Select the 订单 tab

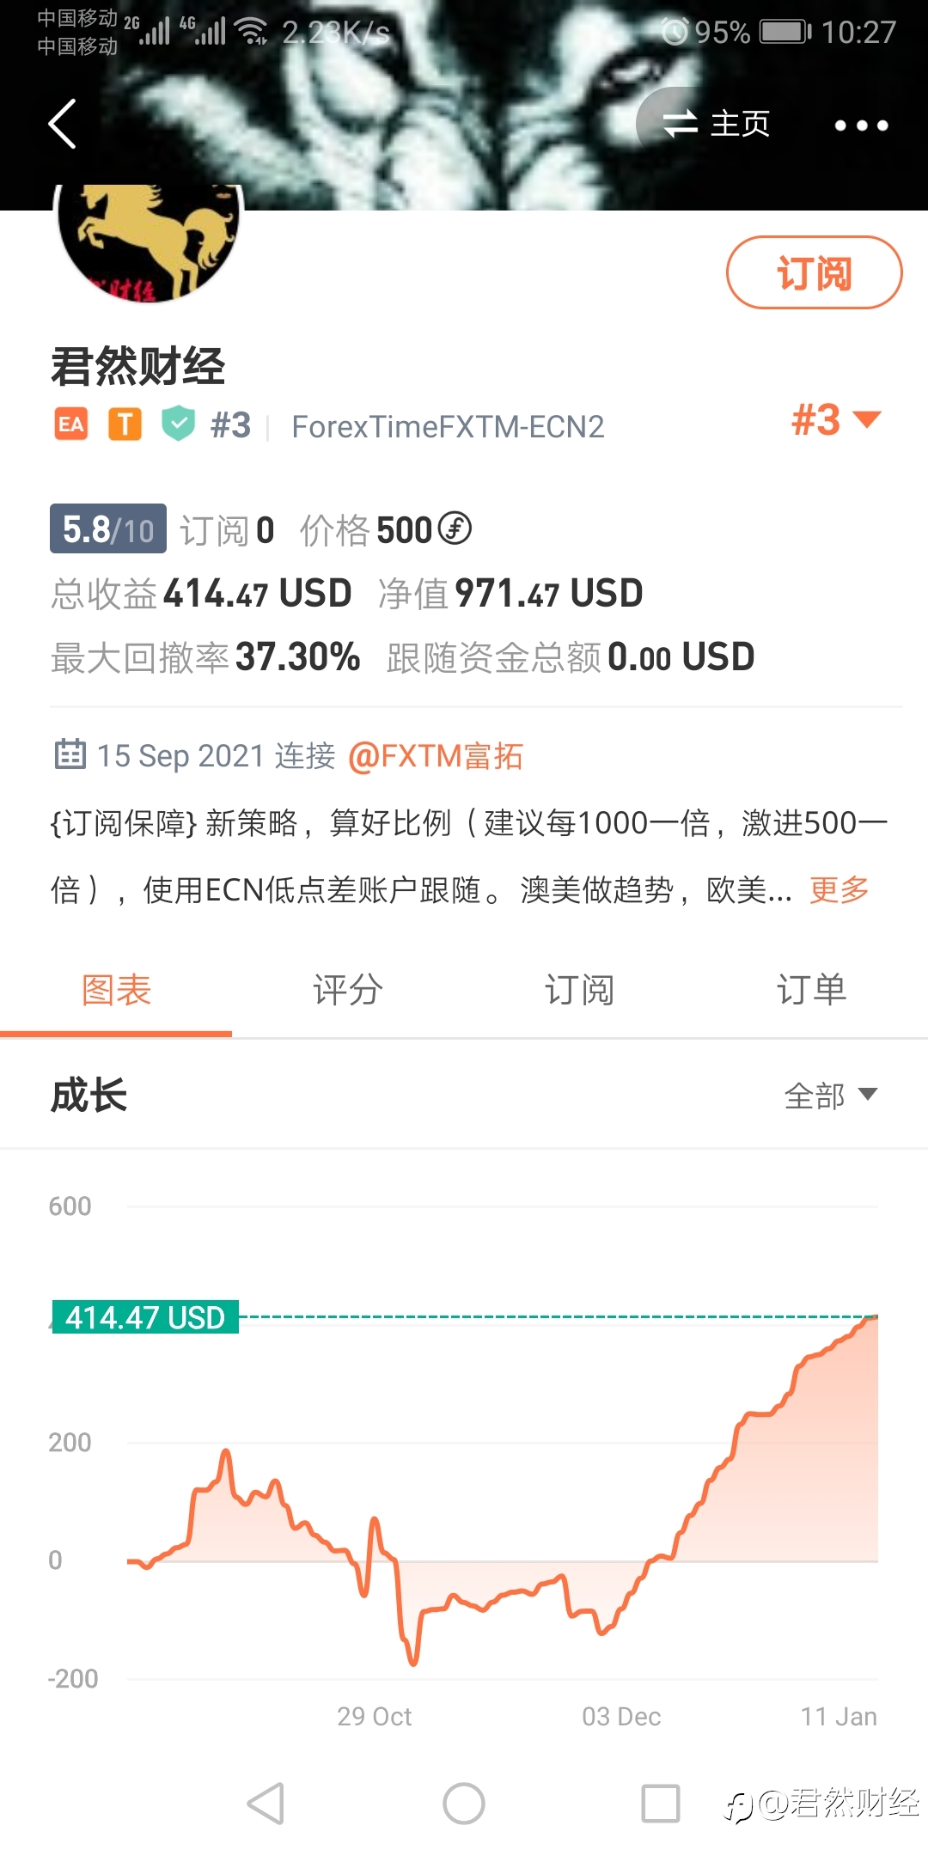[812, 990]
